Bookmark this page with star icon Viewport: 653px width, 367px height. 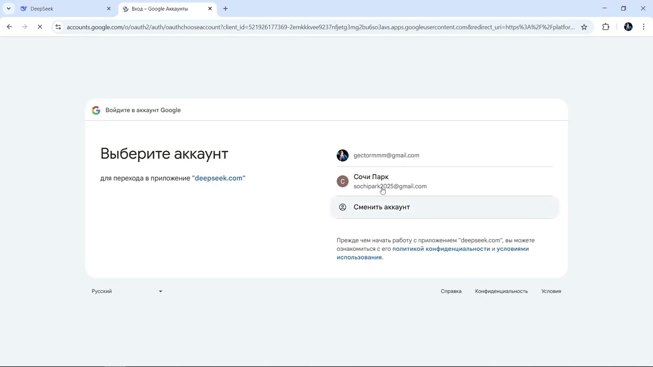coord(584,27)
